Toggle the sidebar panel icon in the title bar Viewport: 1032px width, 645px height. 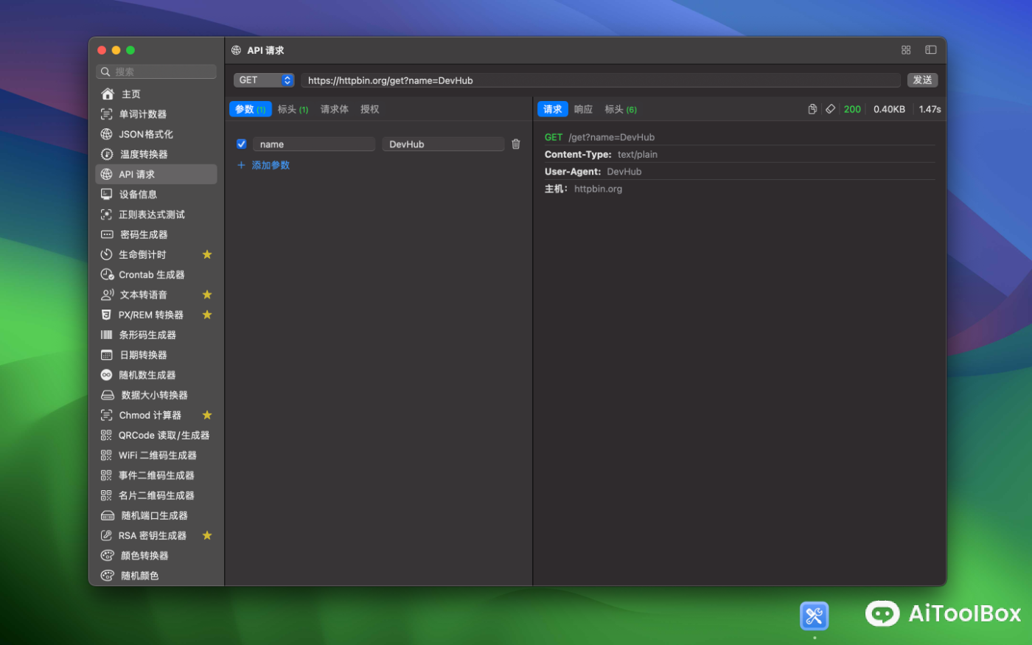click(x=930, y=49)
